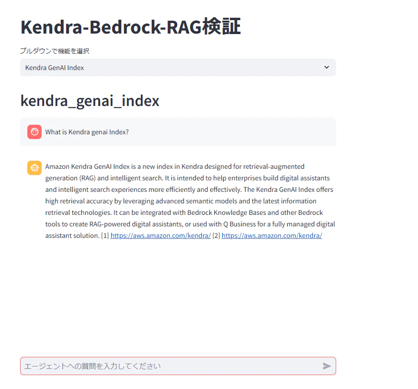Click the smiley face icon beside the question

coord(34,131)
